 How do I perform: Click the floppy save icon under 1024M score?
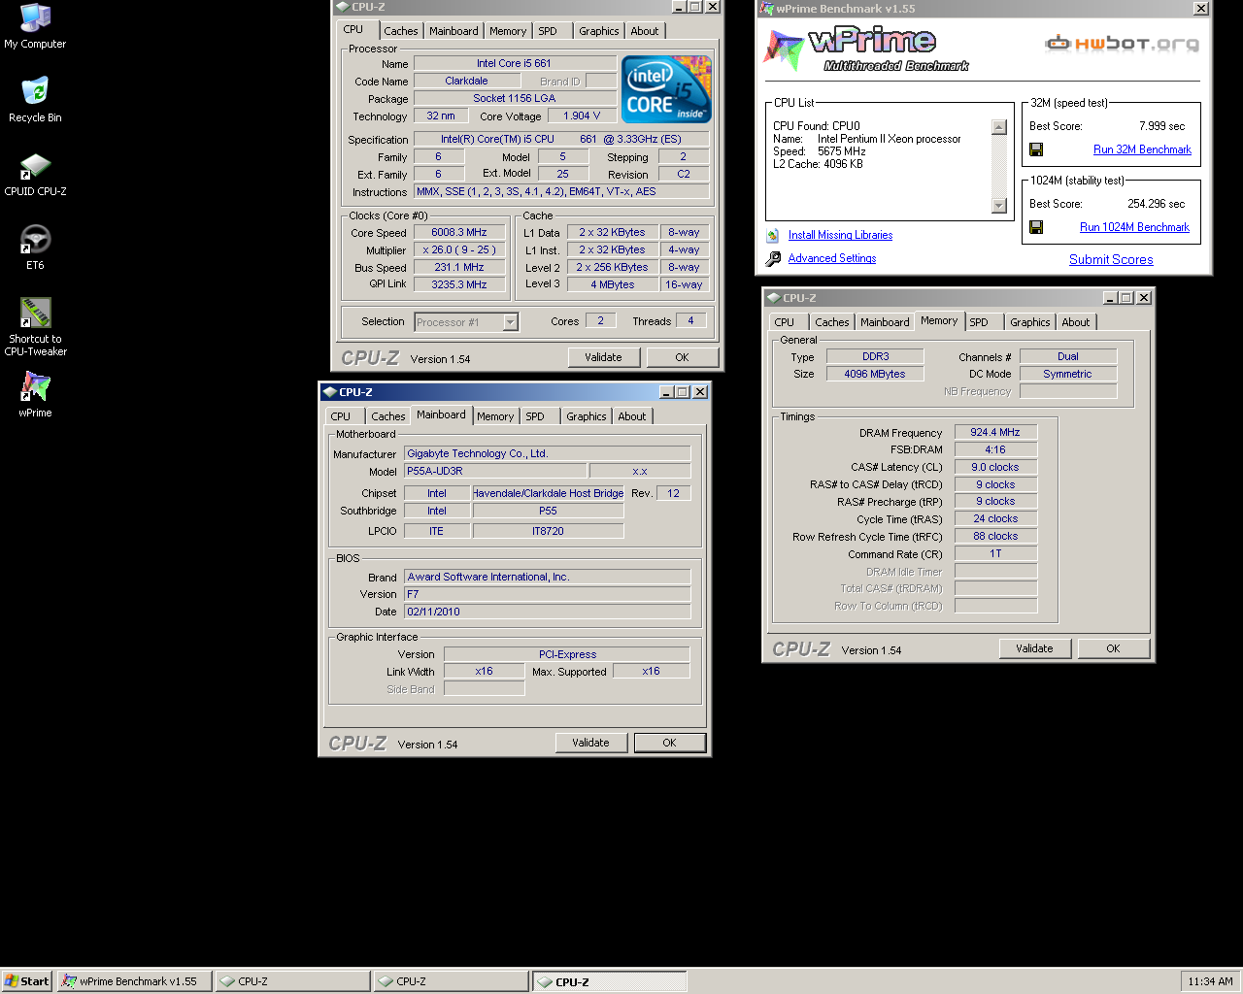tap(1036, 227)
